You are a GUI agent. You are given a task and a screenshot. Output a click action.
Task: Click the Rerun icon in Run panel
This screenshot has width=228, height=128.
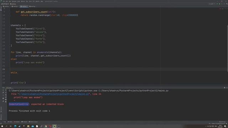tap(3, 90)
